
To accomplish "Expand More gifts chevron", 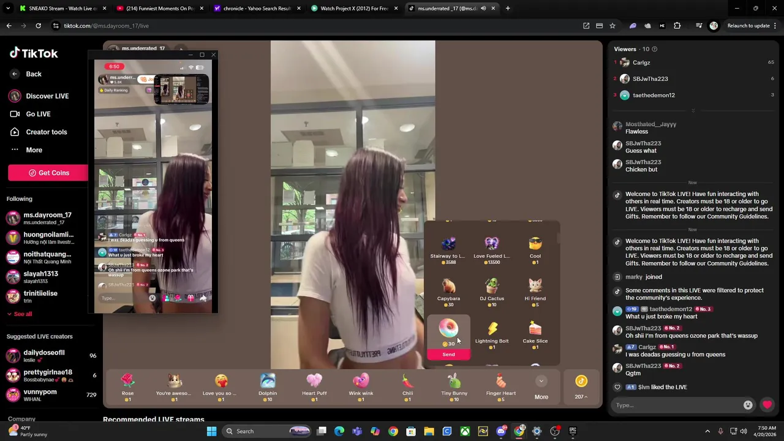I will coord(541,381).
